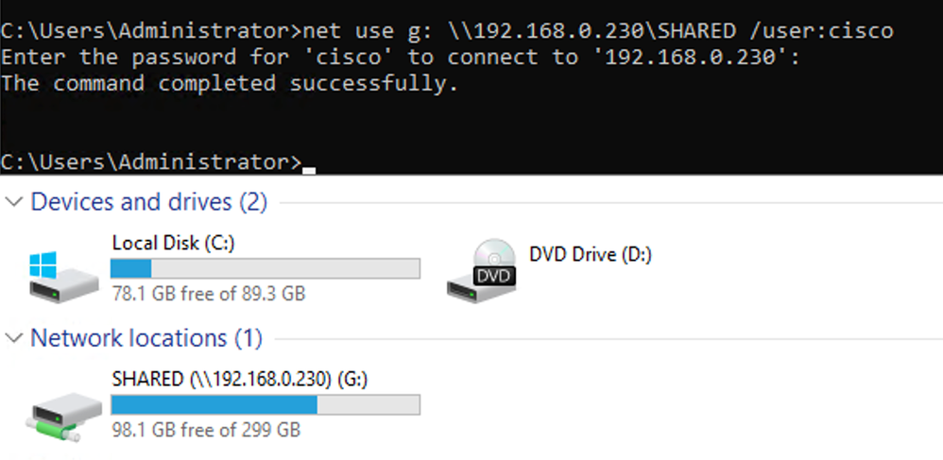Image resolution: width=943 pixels, height=460 pixels.
Task: Collapse the Devices and drives chevron
Action: (x=14, y=201)
